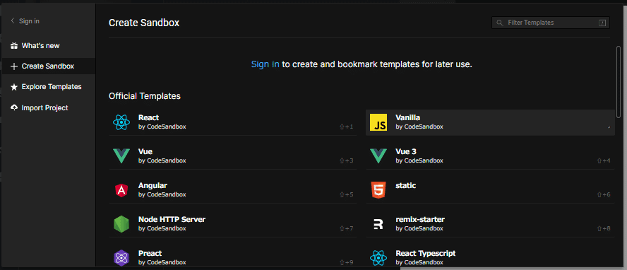Click the Create Sandbox dialog title

tap(144, 23)
